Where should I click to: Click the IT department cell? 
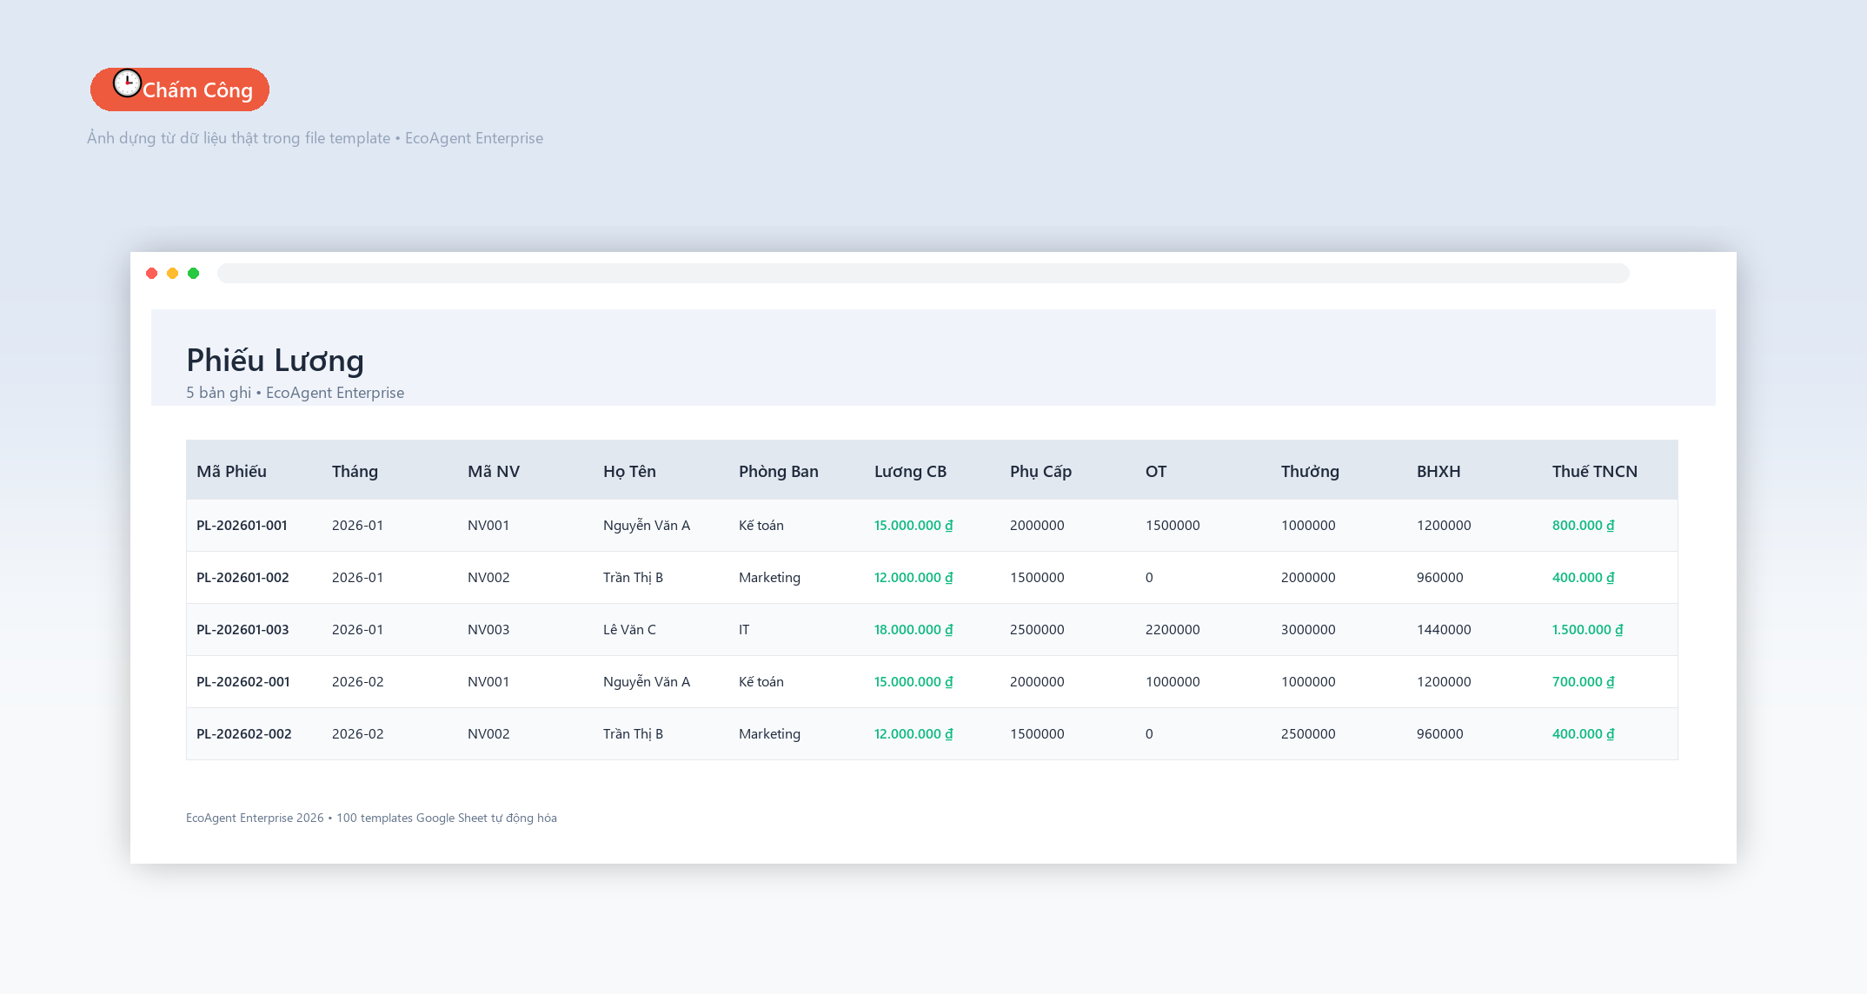point(744,629)
